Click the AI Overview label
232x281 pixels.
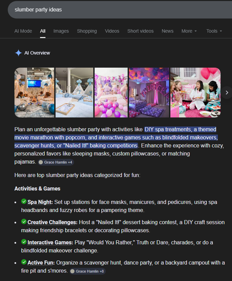coord(37,53)
